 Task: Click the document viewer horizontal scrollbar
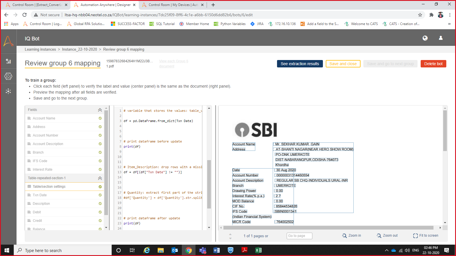(328, 228)
